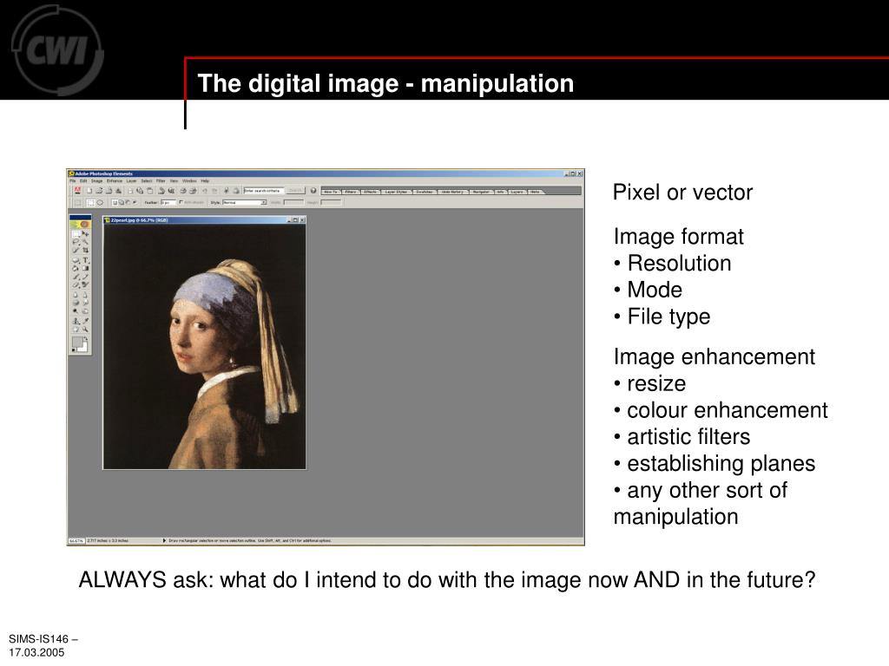Click the Search button beside criteria field
The height and width of the screenshot is (666, 889).
click(295, 190)
